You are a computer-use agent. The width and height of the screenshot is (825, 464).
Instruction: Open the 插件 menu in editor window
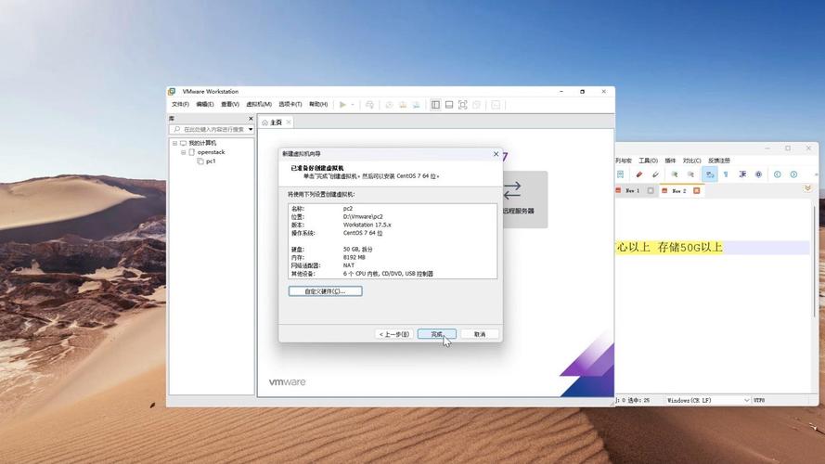tap(670, 161)
